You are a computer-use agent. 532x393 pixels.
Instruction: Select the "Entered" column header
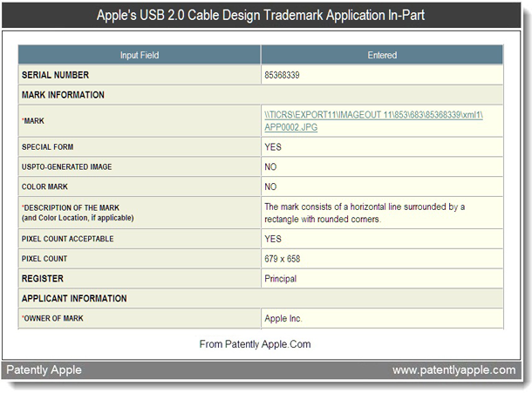coord(382,55)
